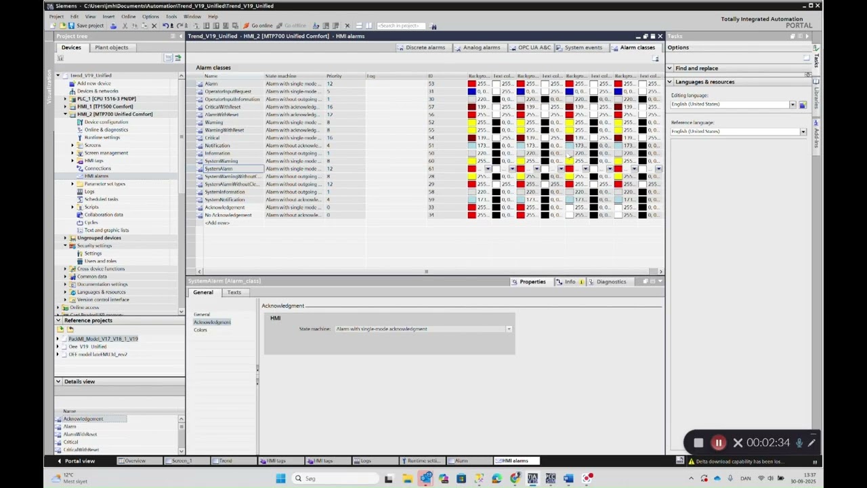
Task: Open the State machine dropdown in Acknowledgment properties
Action: coord(509,329)
